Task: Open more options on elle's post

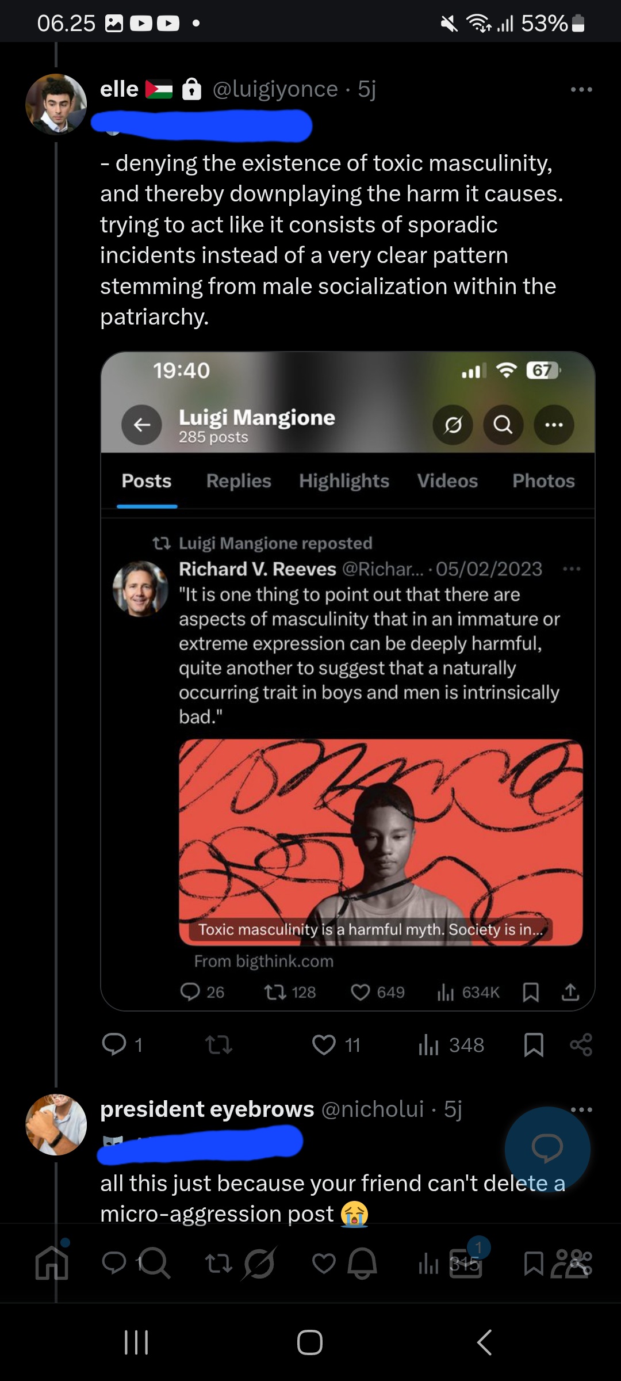Action: [581, 89]
